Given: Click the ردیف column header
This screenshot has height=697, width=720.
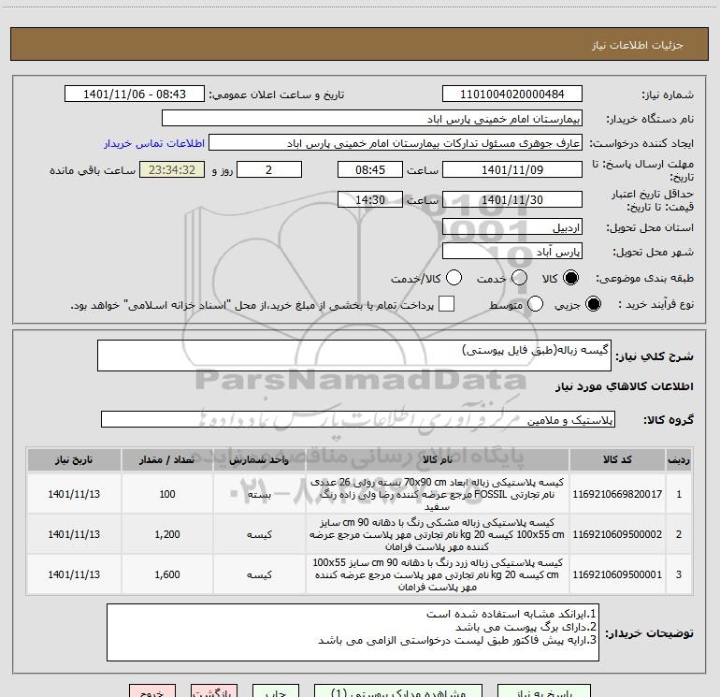Looking at the screenshot, I should (679, 460).
